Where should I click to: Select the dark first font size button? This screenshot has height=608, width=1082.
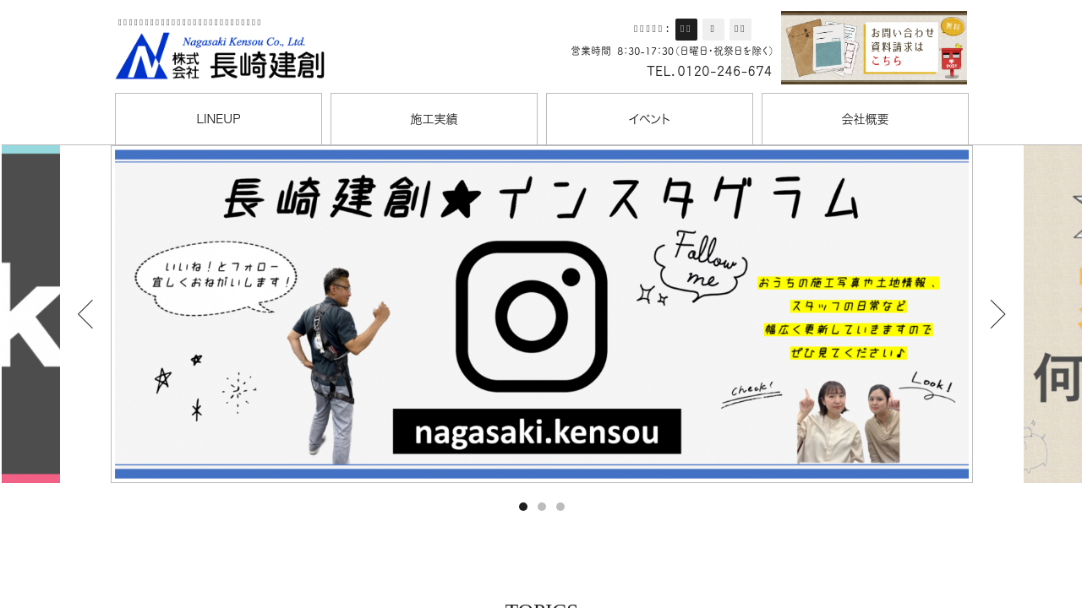[x=686, y=30]
